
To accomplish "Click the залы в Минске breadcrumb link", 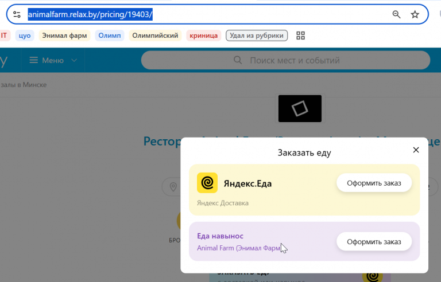I will pyautogui.click(x=24, y=85).
